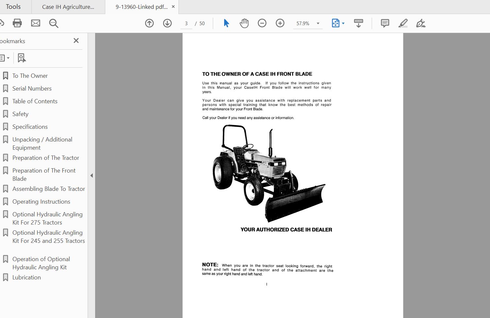The width and height of the screenshot is (490, 318).
Task: Click the page number field
Action: pyautogui.click(x=186, y=24)
